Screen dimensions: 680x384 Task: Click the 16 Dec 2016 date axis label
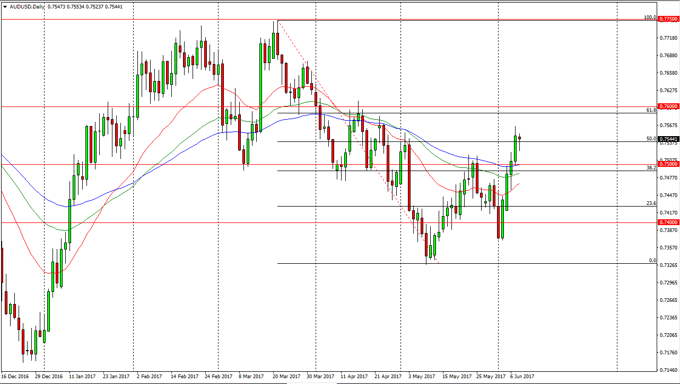[x=16, y=378]
